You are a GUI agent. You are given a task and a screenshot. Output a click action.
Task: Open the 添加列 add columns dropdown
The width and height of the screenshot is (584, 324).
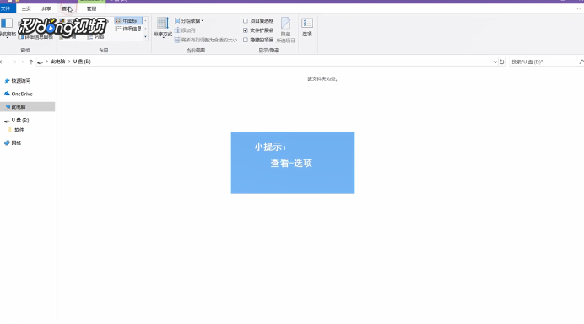pos(187,30)
